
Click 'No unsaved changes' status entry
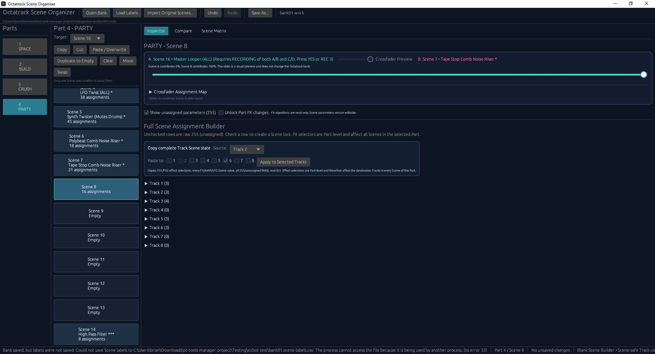tap(551, 350)
